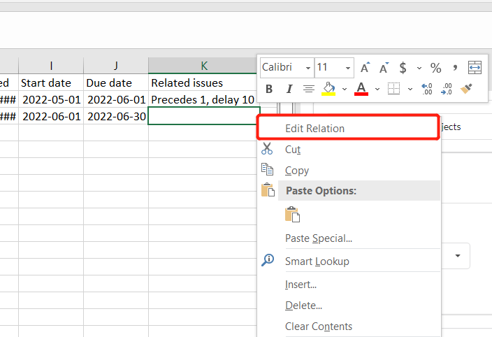Increase font size in mini toolbar
The height and width of the screenshot is (337, 492).
click(365, 67)
